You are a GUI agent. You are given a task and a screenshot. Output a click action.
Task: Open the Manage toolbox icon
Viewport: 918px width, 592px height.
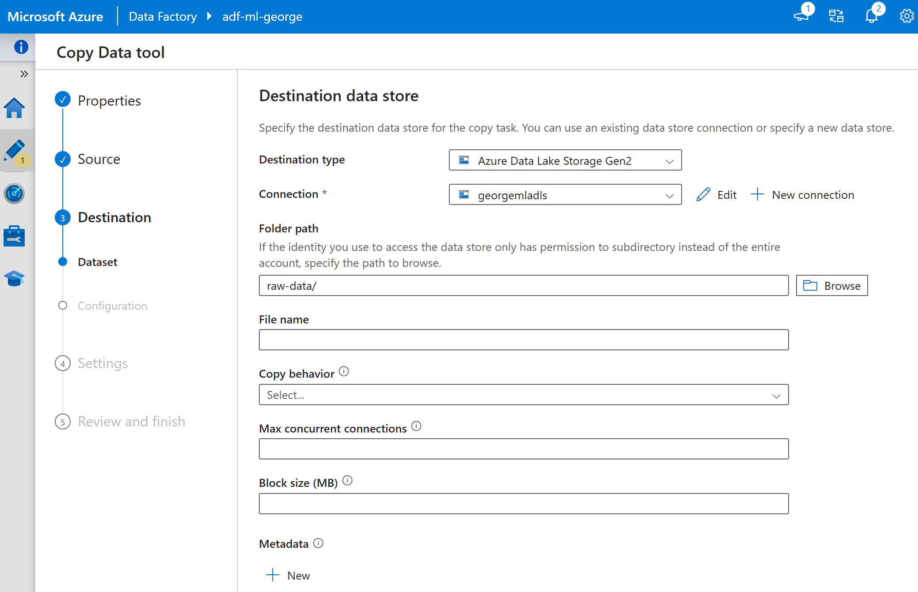pyautogui.click(x=14, y=236)
